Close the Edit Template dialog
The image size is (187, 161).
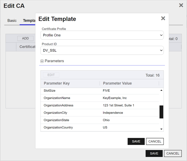163,18
